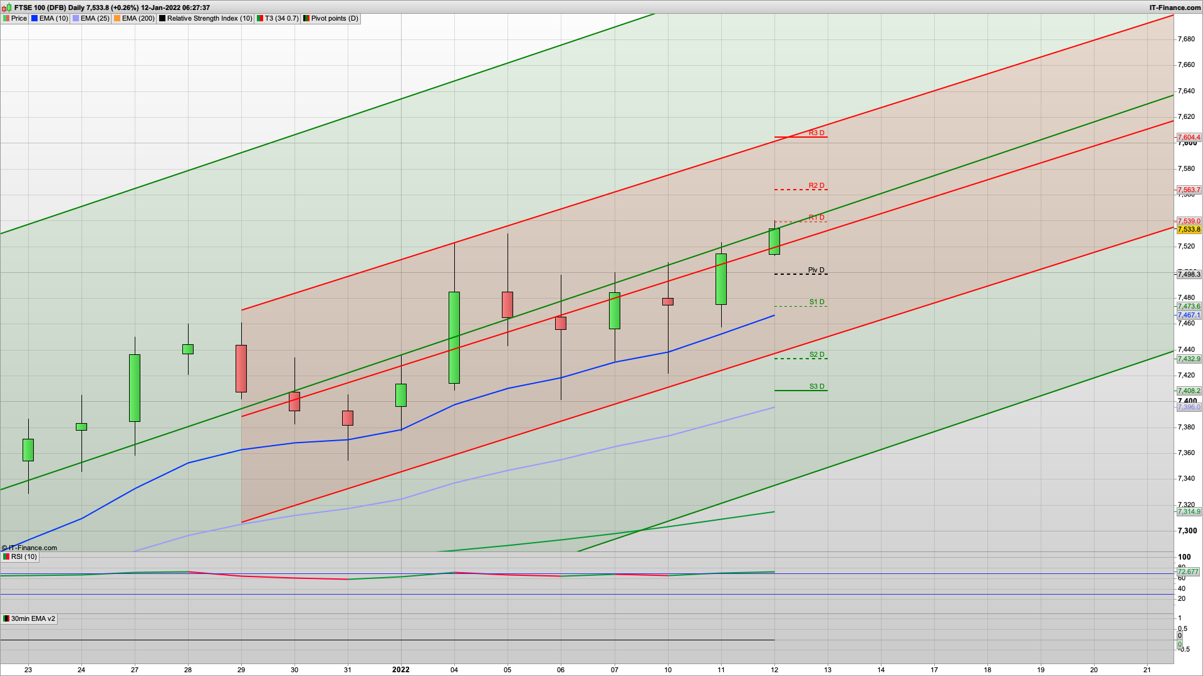Click the 7,300 price scale label

coord(1187,530)
